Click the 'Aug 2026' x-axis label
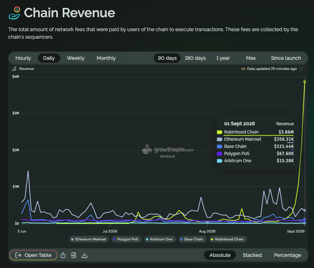This screenshot has height=268, width=314. [x=207, y=231]
